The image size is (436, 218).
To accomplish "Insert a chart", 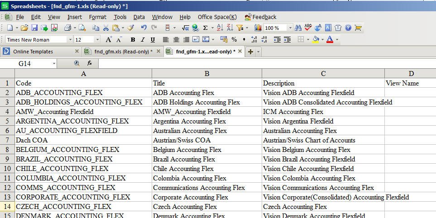I will [258, 28].
